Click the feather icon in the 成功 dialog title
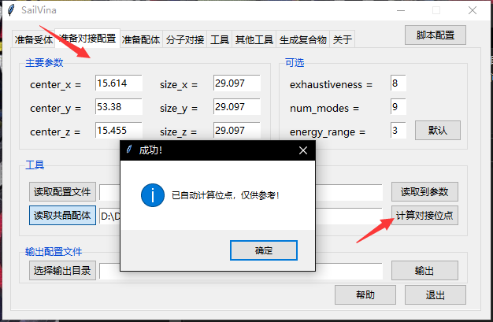493x322 pixels. click(129, 150)
